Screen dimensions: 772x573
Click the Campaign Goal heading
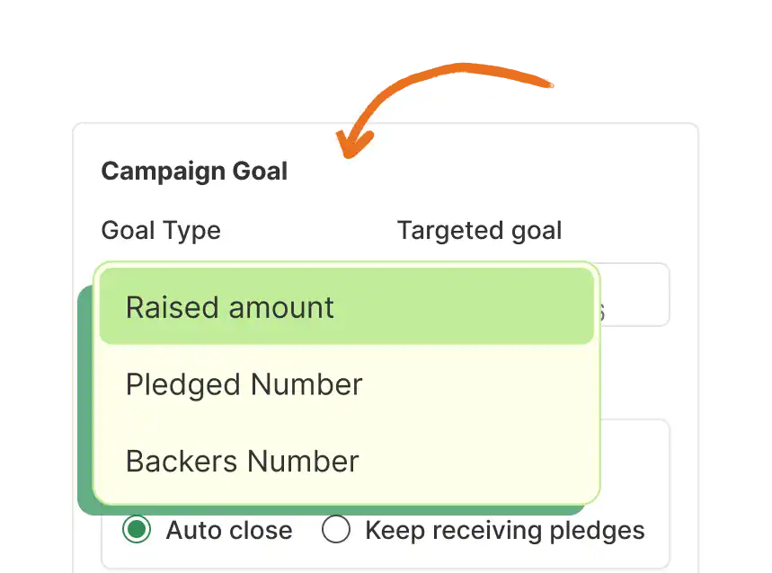pyautogui.click(x=194, y=171)
